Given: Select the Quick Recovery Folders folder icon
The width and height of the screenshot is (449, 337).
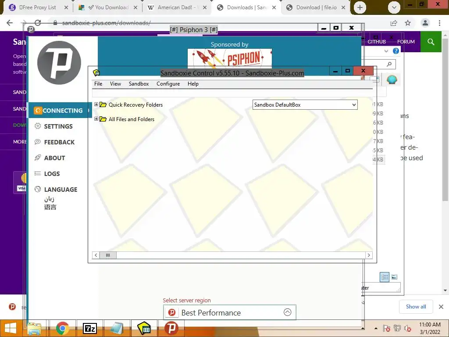Looking at the screenshot, I should pos(103,104).
